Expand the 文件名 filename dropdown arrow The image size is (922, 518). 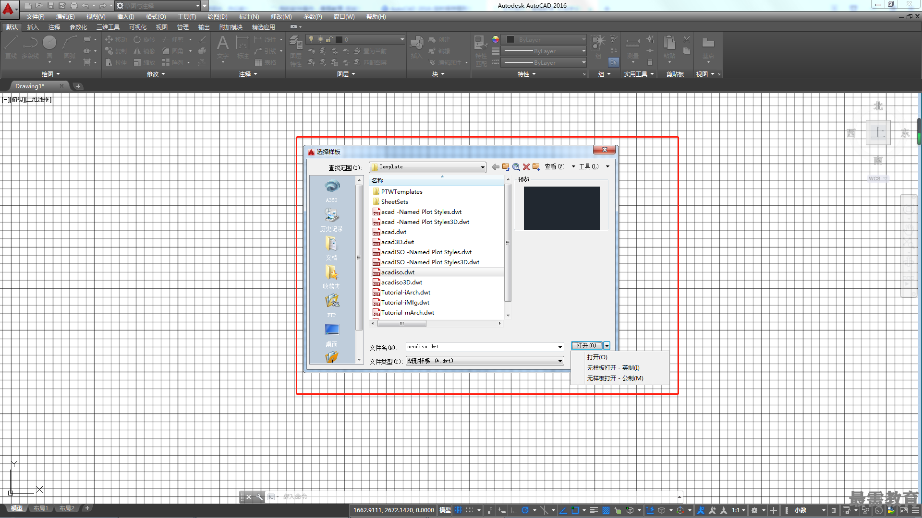pyautogui.click(x=560, y=347)
